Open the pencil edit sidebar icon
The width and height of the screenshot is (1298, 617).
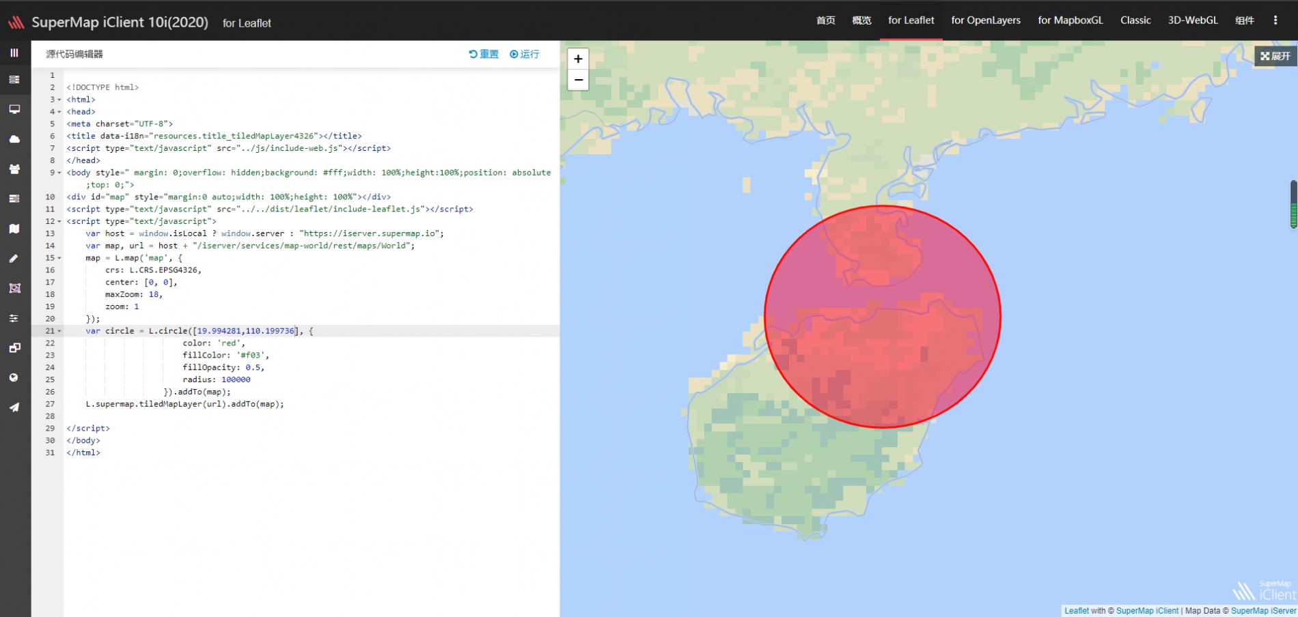[14, 259]
